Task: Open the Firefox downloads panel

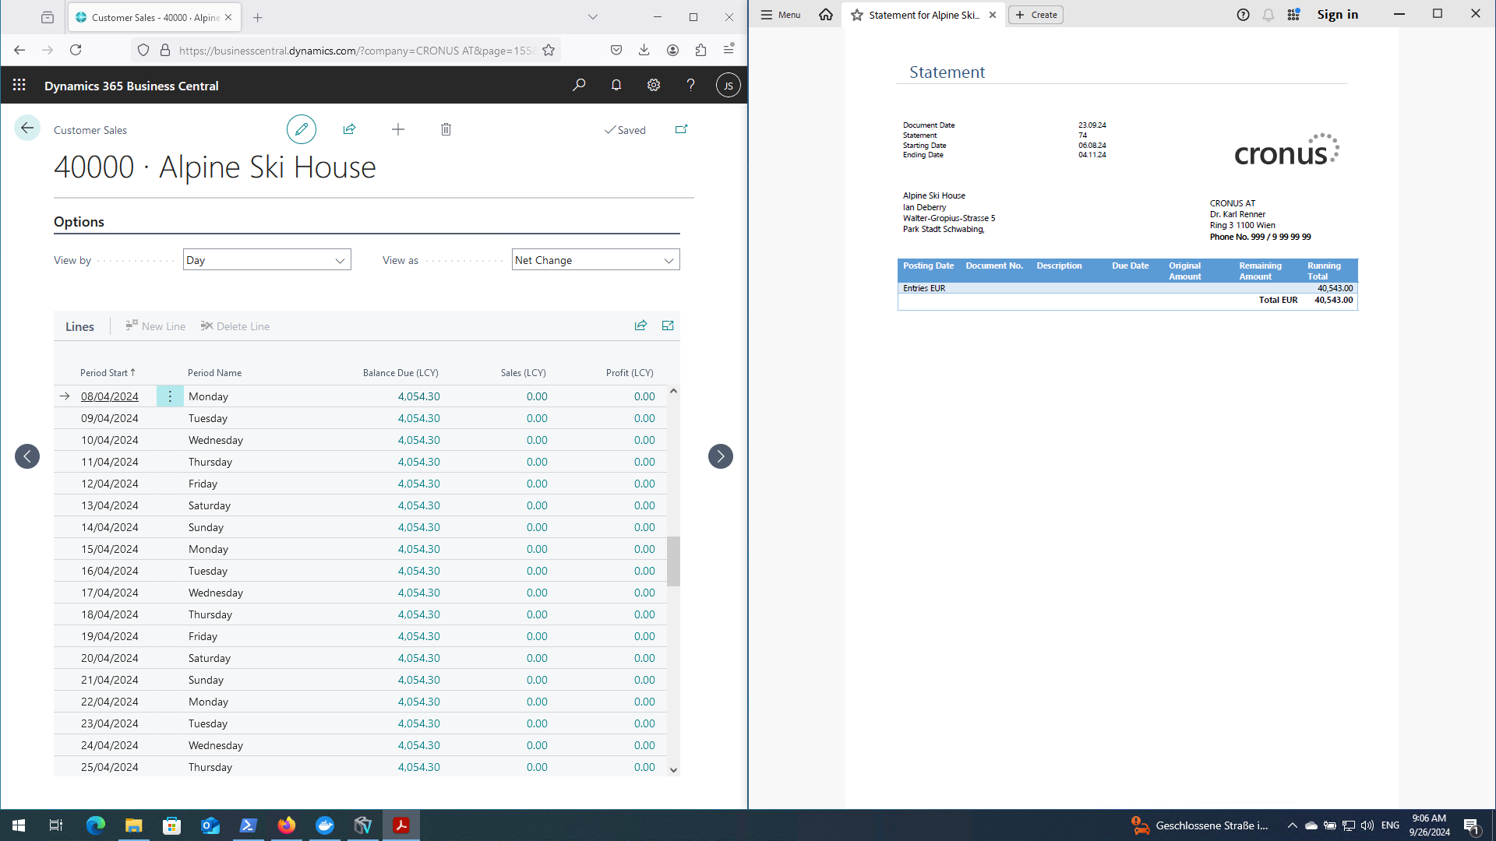Action: click(x=644, y=50)
